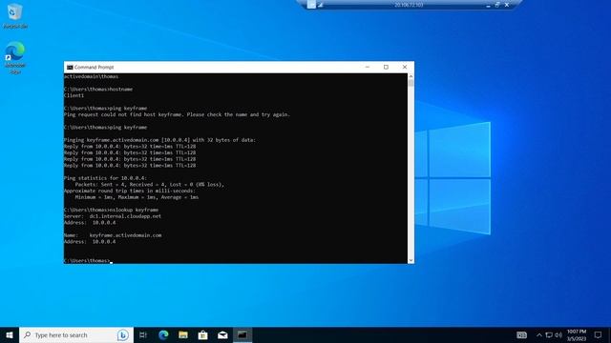Click the 'Server: dc1.internal.cloudapp.net' line
Viewport: 611px width, 343px height.
tap(113, 216)
